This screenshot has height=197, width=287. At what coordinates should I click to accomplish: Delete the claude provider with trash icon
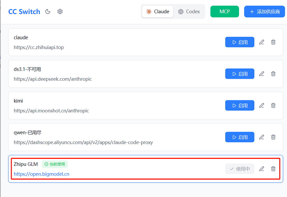coord(273,42)
